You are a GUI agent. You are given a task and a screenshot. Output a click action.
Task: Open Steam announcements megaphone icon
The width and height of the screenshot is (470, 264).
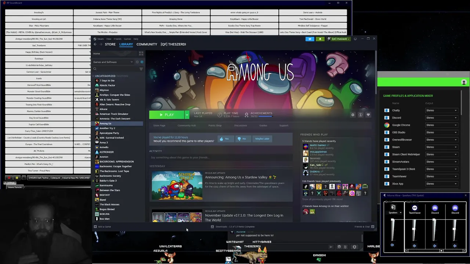[x=310, y=39]
